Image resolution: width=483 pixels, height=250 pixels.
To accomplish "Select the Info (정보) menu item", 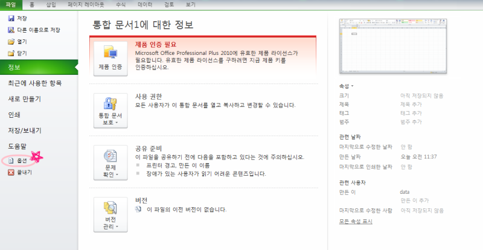I will (x=39, y=67).
